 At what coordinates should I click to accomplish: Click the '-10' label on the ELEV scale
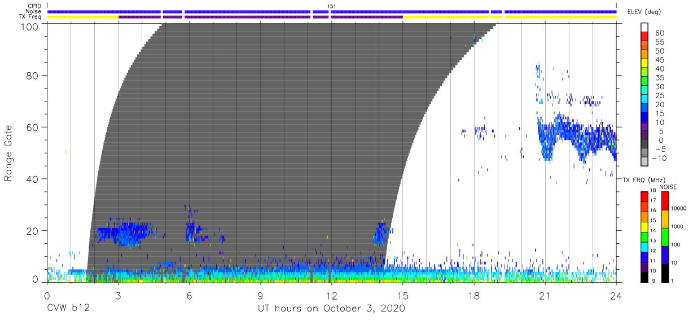pos(659,158)
